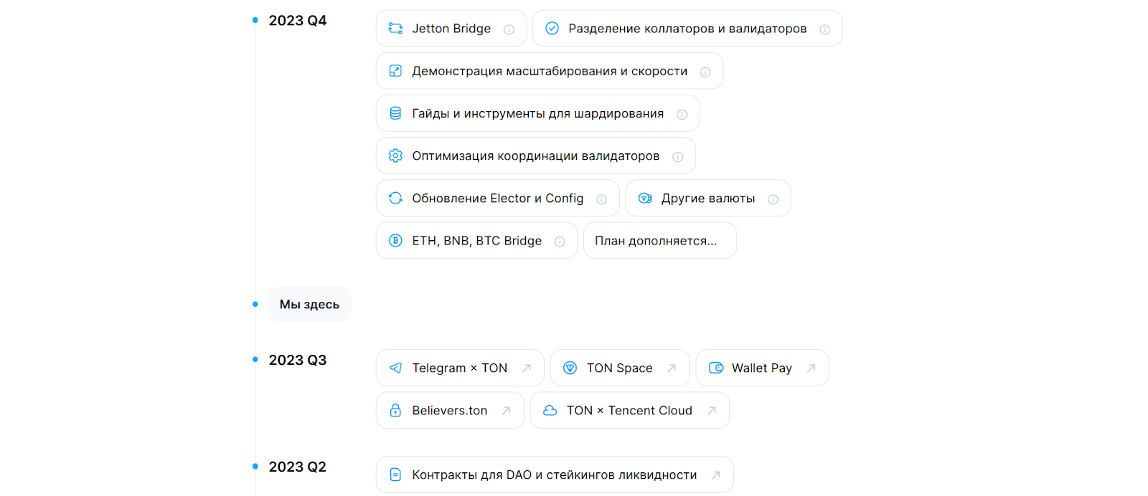Screen dimensions: 1148x496
Task: Open the Telegram × TON link
Action: (460, 368)
